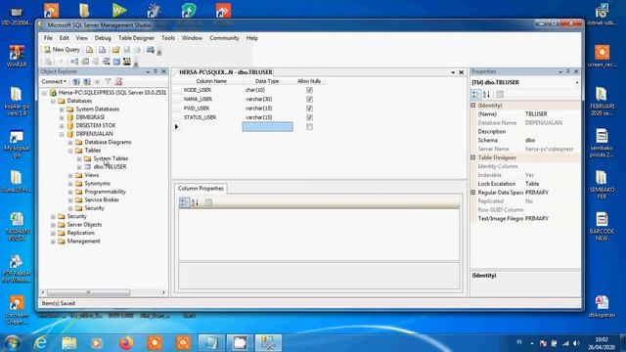626x352 pixels.
Task: Open the Community menu
Action: coord(224,38)
